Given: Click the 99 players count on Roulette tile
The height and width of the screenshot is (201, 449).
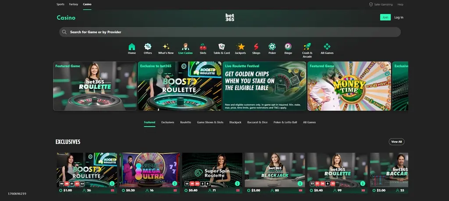Looking at the screenshot, I should (340, 190).
